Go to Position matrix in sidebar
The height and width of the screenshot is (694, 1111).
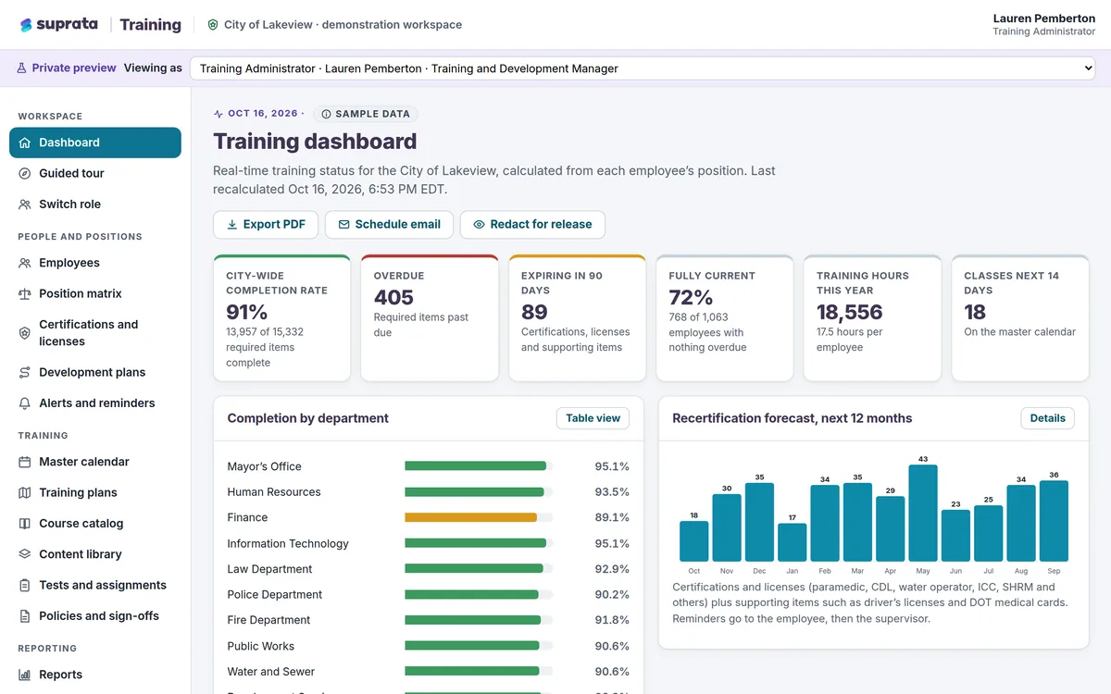pyautogui.click(x=95, y=293)
